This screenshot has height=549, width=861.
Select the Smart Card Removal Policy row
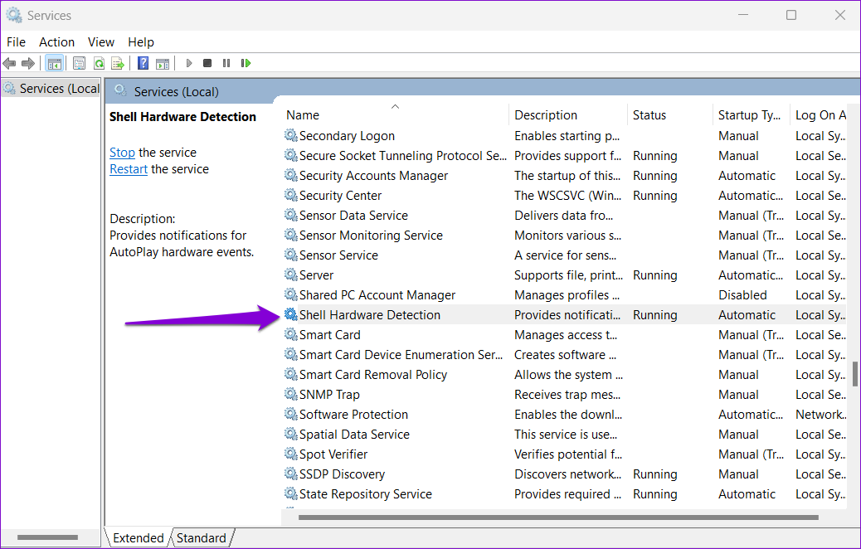tap(565, 374)
